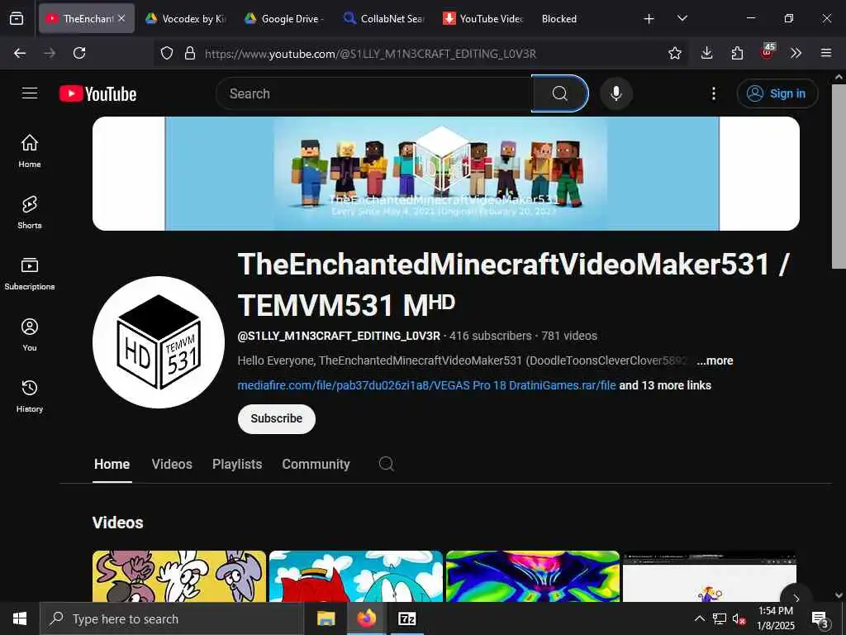The width and height of the screenshot is (846, 635).
Task: Select the channel Home tab
Action: 112,465
